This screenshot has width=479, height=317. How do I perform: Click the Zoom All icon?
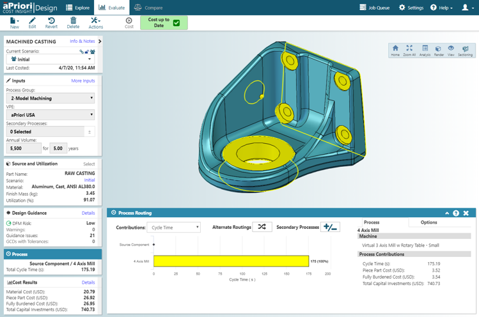coord(409,50)
